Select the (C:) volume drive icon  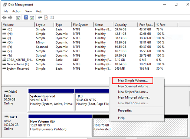[x=4, y=29]
